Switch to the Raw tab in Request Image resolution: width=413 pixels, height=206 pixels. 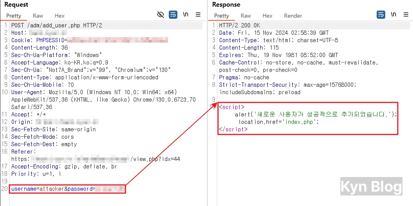pos(38,16)
